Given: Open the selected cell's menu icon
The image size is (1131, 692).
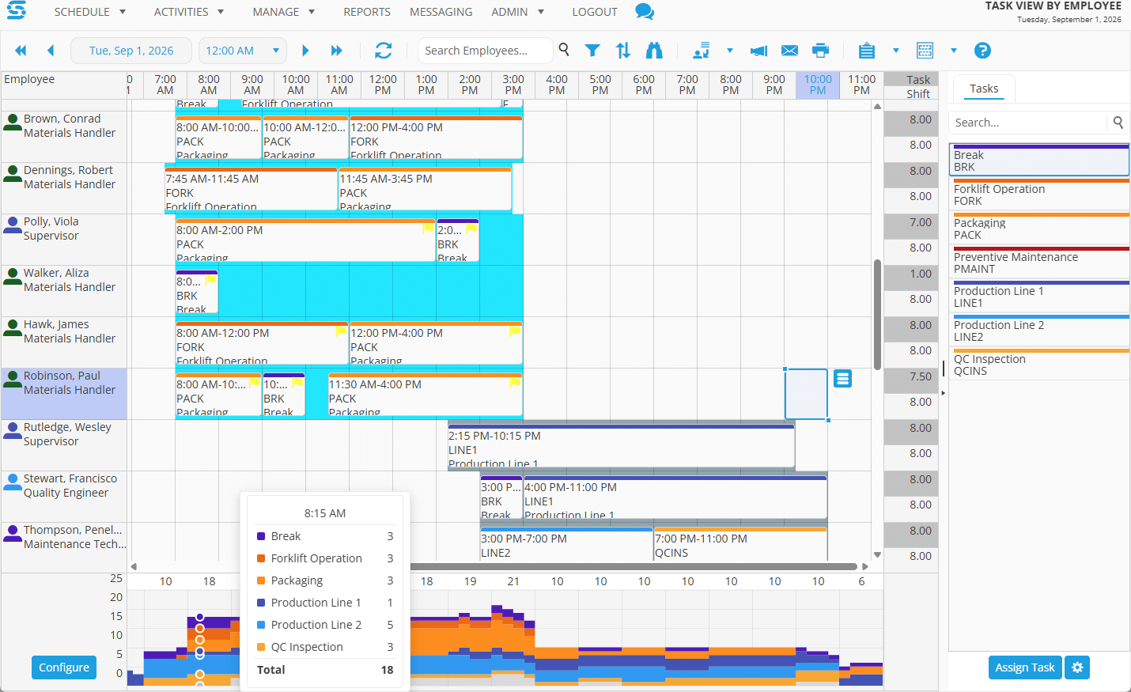Looking at the screenshot, I should click(843, 379).
